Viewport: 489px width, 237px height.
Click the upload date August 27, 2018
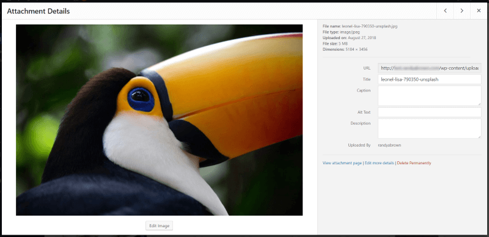(362, 38)
